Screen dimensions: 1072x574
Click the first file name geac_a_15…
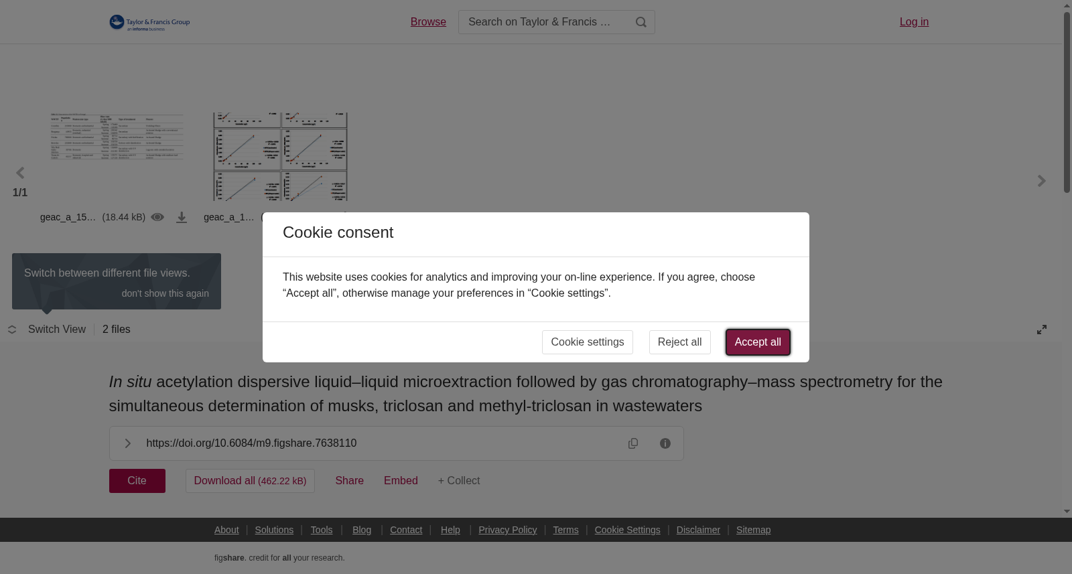coord(68,217)
